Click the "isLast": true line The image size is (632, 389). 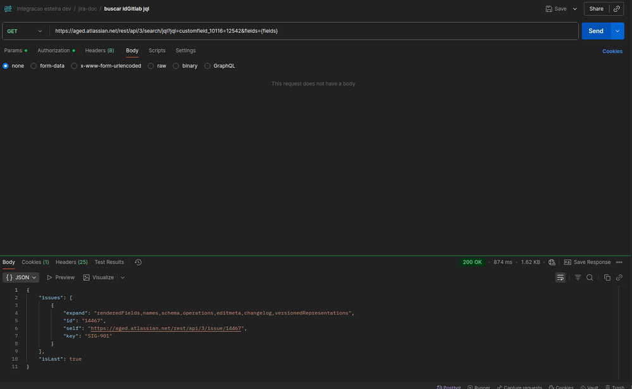pyautogui.click(x=60, y=359)
